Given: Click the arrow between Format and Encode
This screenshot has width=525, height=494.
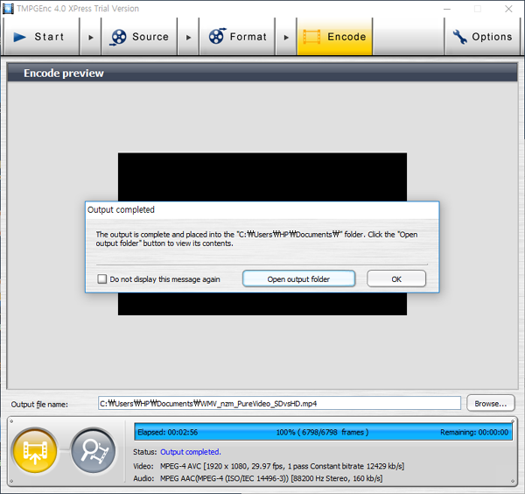Looking at the screenshot, I should point(286,37).
